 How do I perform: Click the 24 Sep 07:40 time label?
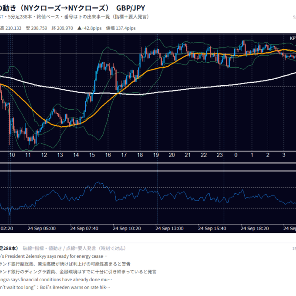pyautogui.click(x=84, y=229)
